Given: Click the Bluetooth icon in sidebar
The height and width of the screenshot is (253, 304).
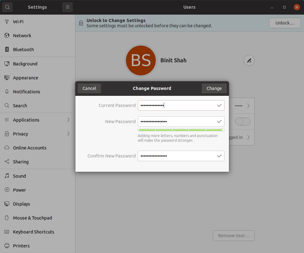Looking at the screenshot, I should [x=7, y=49].
